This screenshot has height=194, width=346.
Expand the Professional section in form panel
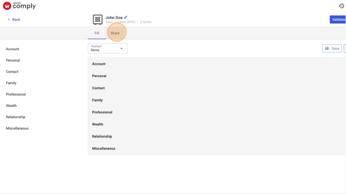click(217, 112)
